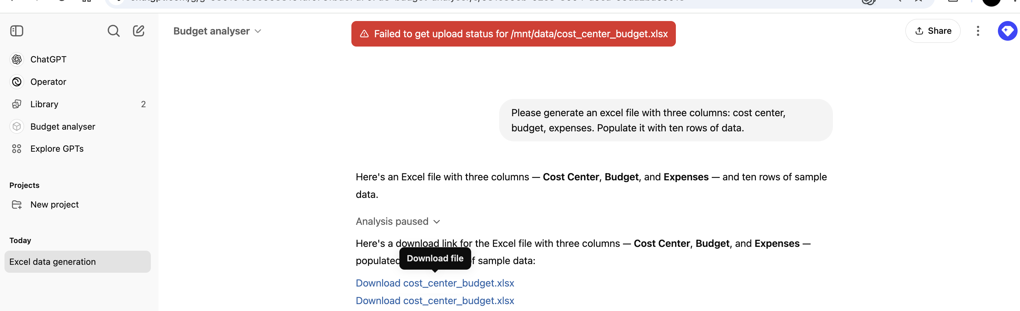The image size is (1020, 311).
Task: Click the Share button
Action: coord(932,31)
